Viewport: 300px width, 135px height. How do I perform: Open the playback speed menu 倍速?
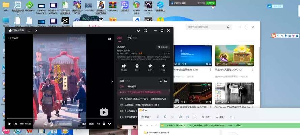pos(91,124)
